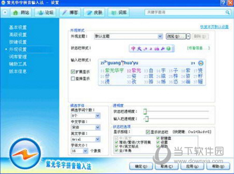
Task: Toggle the 显示状态栏 checkbox
Action: click(148, 132)
